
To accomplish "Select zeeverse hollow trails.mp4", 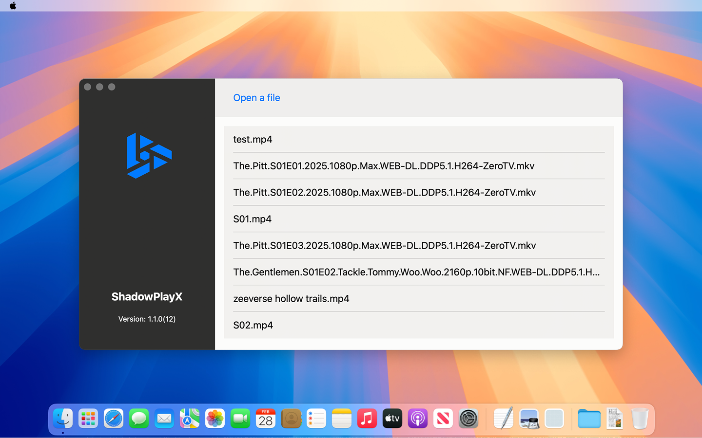I will pyautogui.click(x=419, y=299).
